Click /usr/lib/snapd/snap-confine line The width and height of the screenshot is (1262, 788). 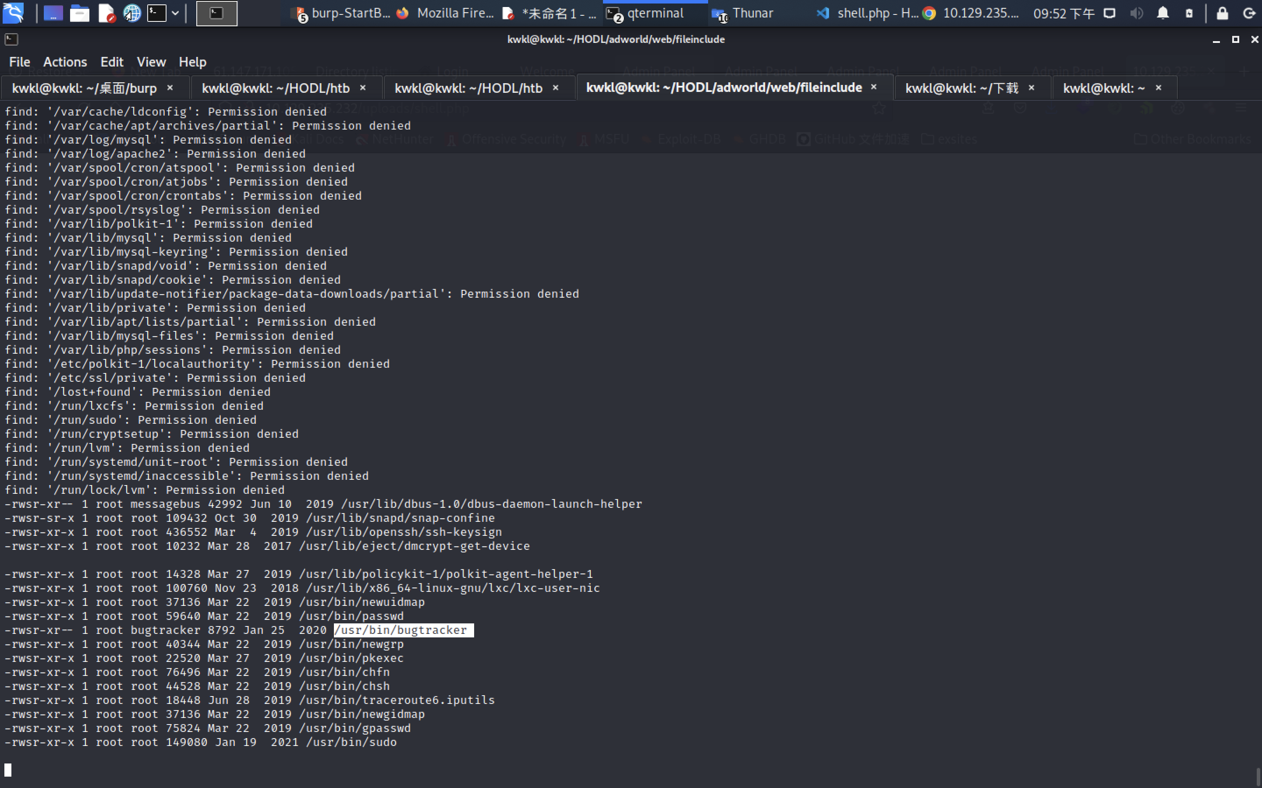click(250, 518)
